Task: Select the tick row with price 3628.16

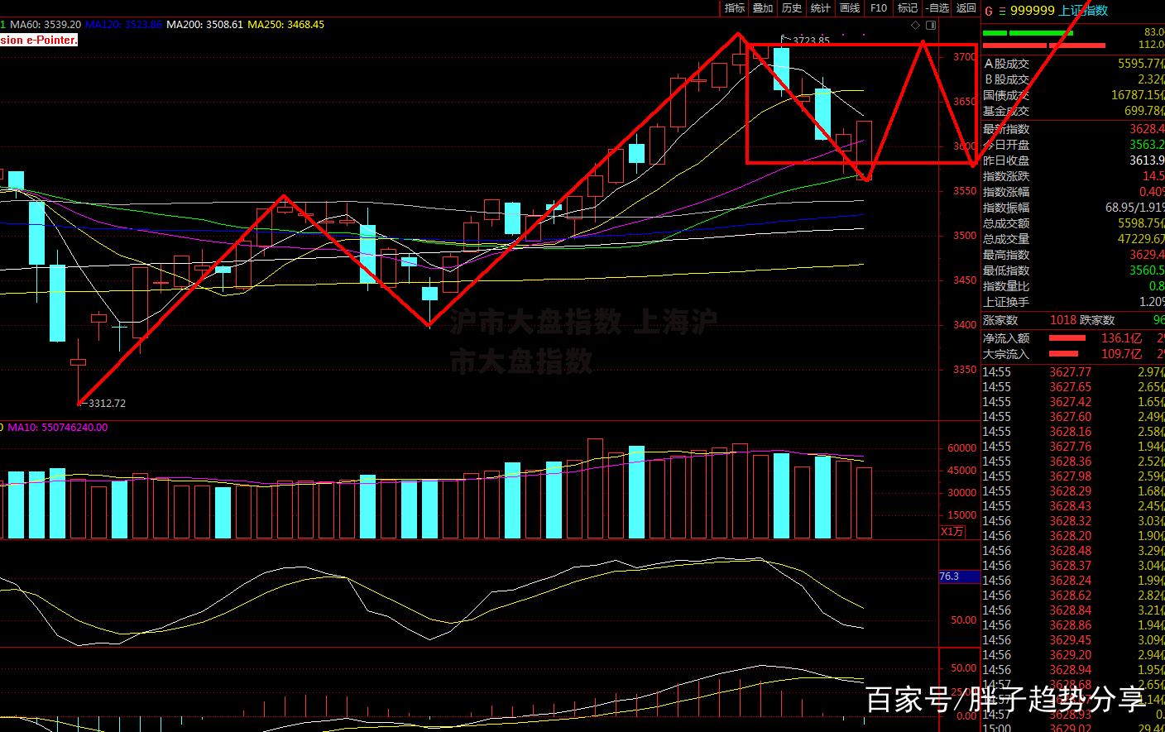Action: click(1073, 432)
